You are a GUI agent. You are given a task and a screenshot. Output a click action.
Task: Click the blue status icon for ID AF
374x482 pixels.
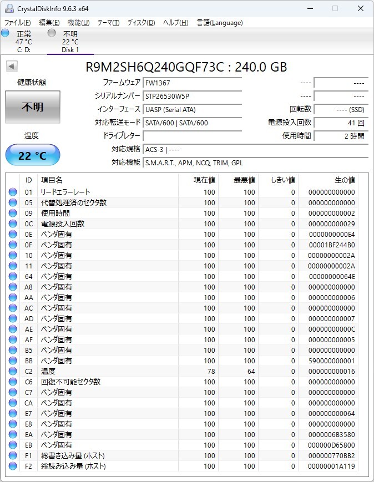click(x=13, y=339)
